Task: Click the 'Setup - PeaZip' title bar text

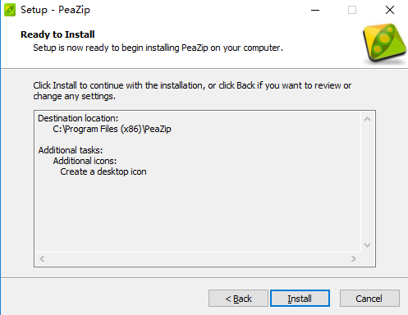Action: [x=55, y=10]
